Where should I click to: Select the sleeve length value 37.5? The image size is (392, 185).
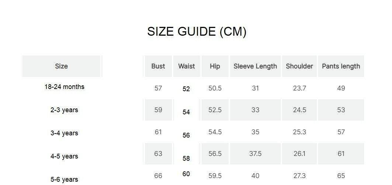pos(255,154)
